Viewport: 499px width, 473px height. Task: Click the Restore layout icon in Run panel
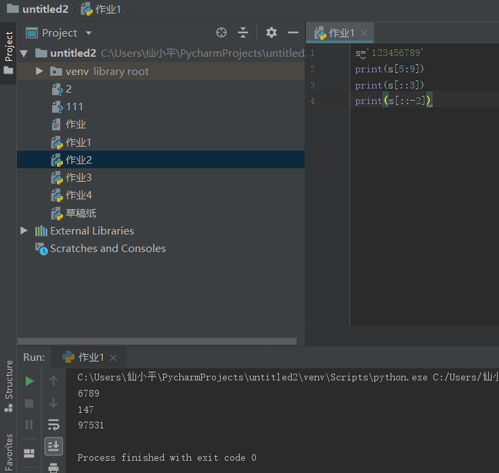click(29, 453)
